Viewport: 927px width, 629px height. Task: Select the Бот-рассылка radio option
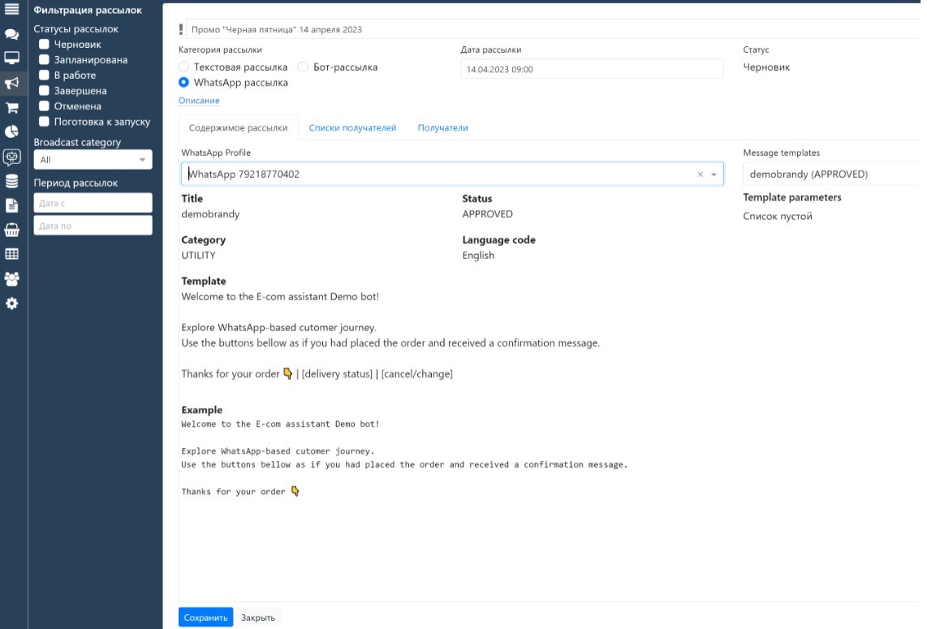coord(304,67)
